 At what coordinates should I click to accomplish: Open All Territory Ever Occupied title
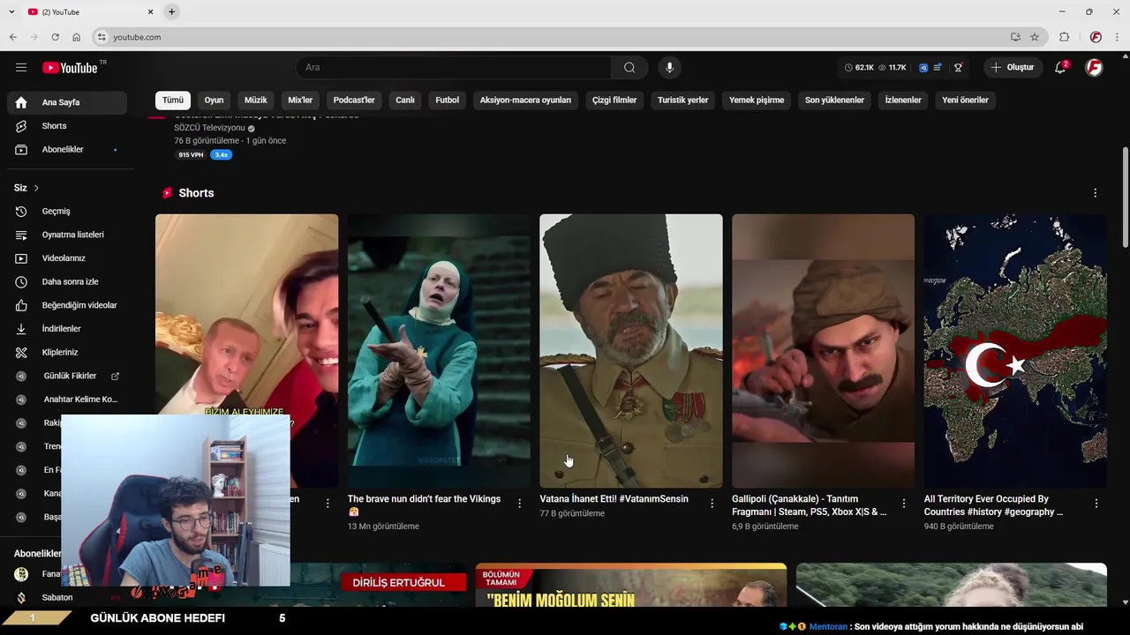coord(993,505)
